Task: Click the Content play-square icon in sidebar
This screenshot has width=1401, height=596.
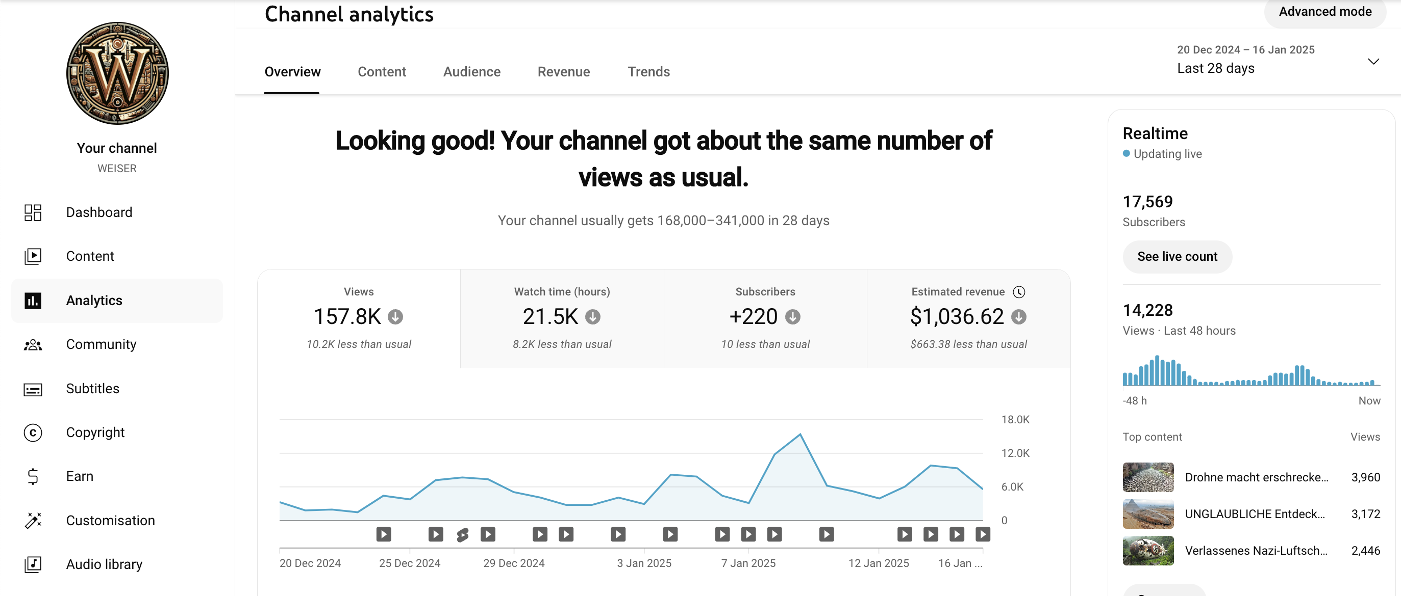Action: point(33,256)
